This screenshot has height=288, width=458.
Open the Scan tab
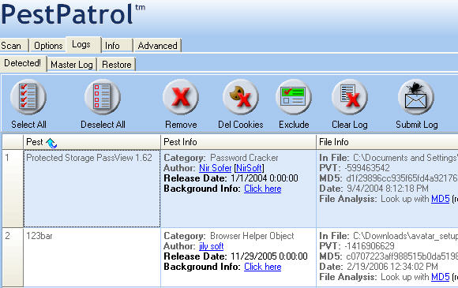(x=13, y=46)
